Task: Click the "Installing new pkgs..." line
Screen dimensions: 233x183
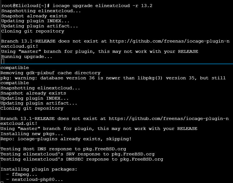Action: (32, 134)
